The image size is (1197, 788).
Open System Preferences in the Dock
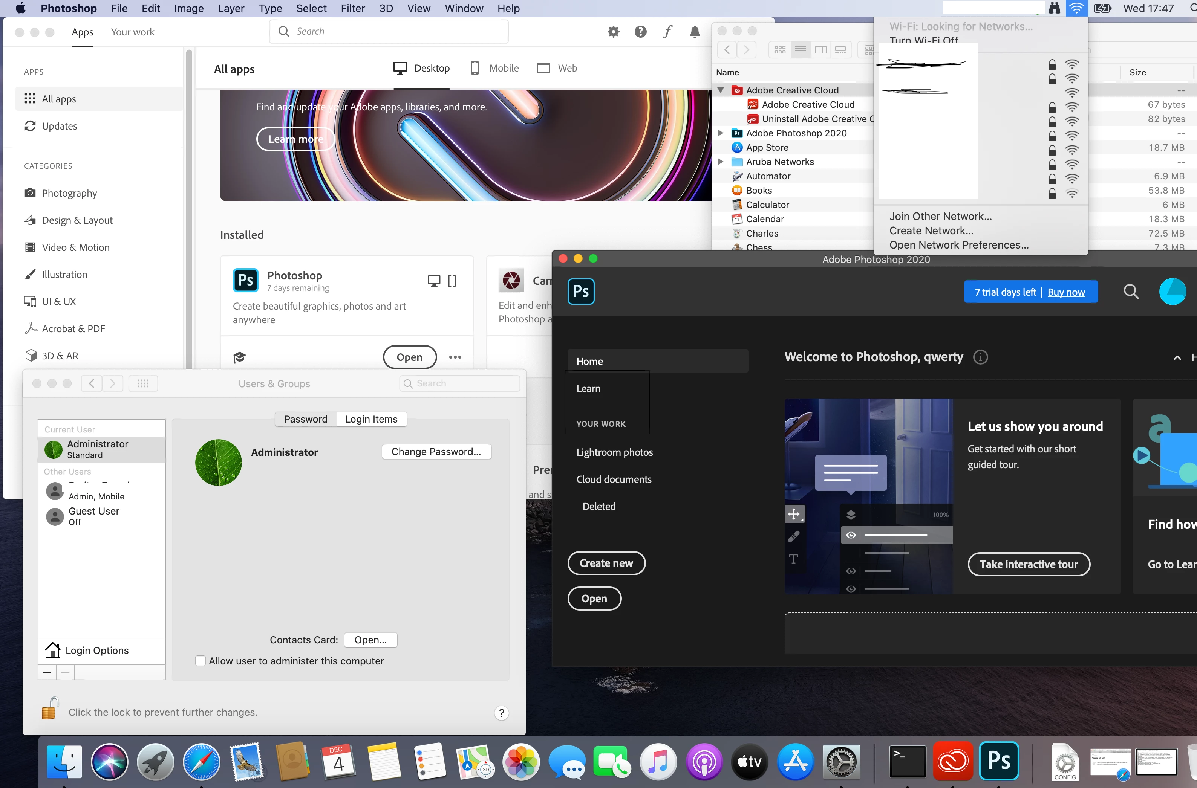click(x=842, y=761)
